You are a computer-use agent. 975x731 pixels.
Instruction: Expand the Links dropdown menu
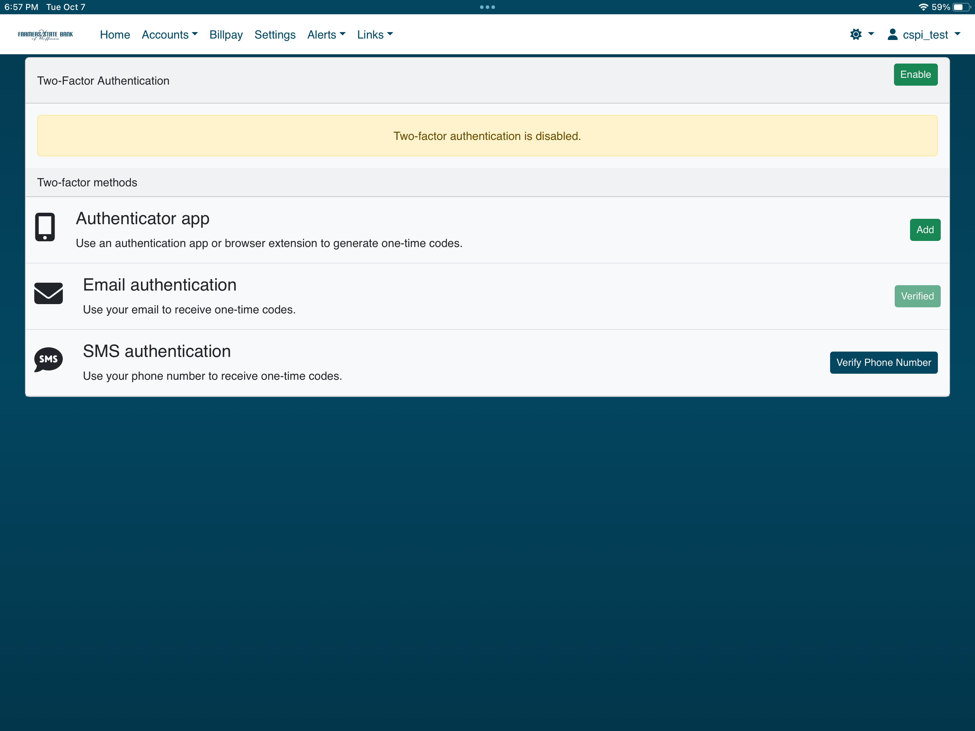pyautogui.click(x=375, y=34)
